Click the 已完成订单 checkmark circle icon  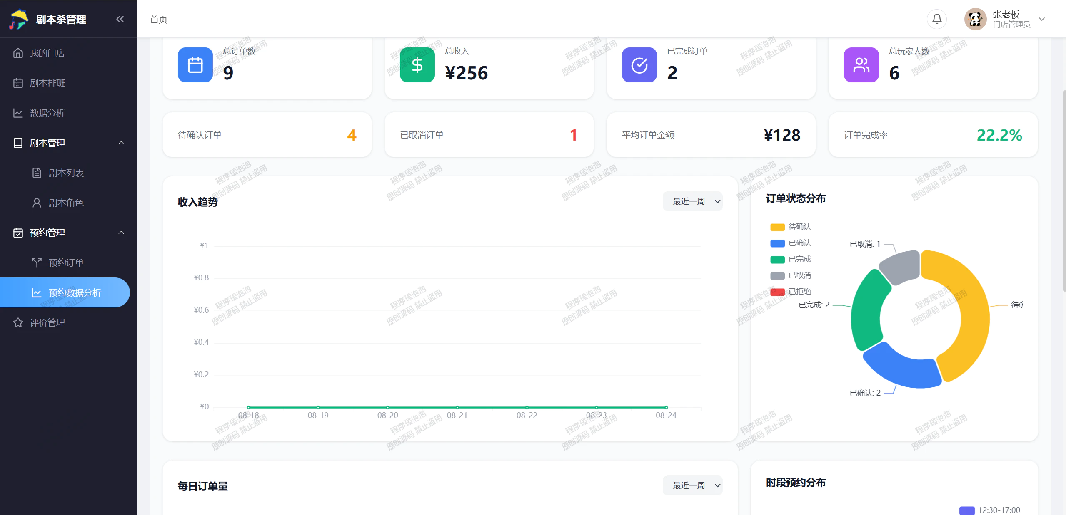click(x=639, y=65)
